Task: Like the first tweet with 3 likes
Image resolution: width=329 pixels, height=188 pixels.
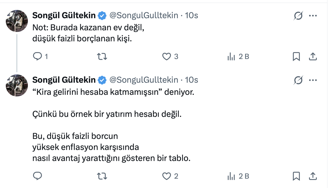Action: tap(166, 57)
